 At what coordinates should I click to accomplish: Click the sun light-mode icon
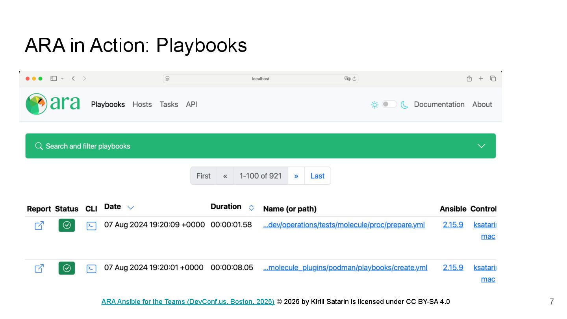click(374, 105)
